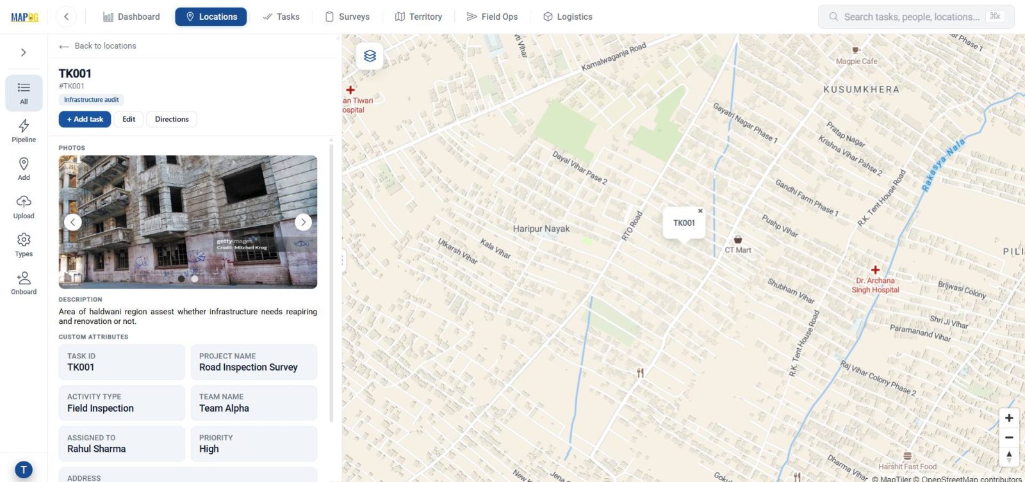Click the Directions button

click(172, 119)
